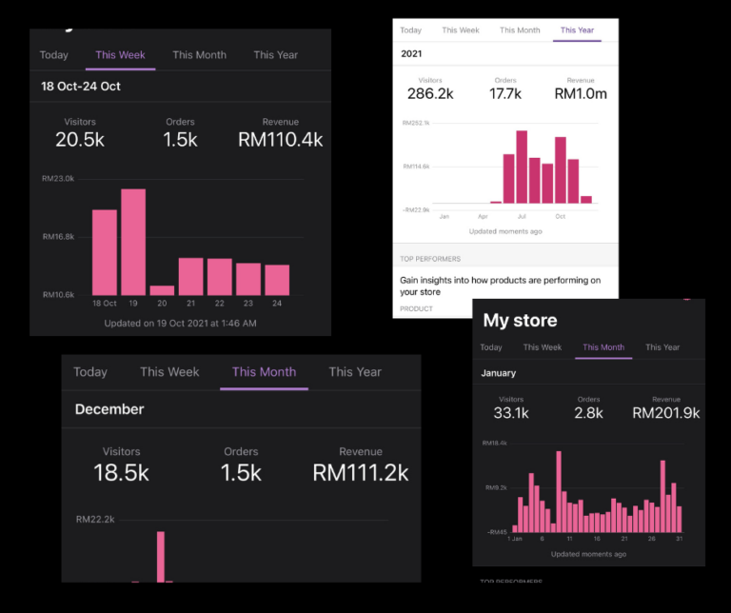Select Today tab in the 2021 panel

(x=411, y=30)
